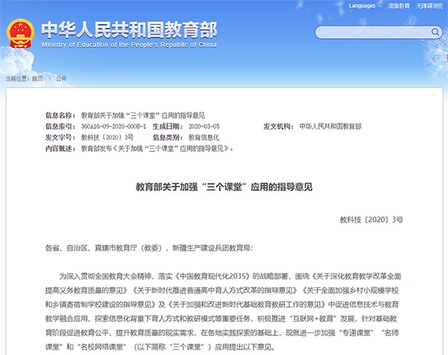
Task: Select index number 360A16-09-2020-0008-1
Action: pyautogui.click(x=113, y=127)
